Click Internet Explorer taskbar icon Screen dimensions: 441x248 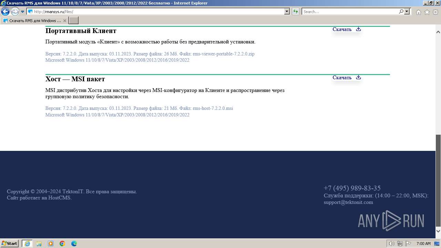[x=27, y=244]
